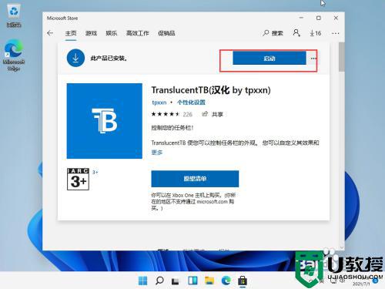Select the 高效工作 tab
385x289 pixels.
pos(138,33)
